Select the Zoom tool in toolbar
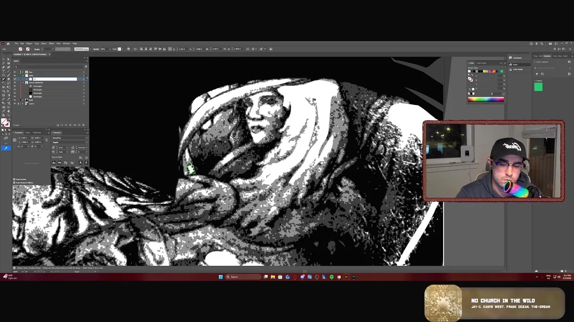This screenshot has height=322, width=574. [x=9, y=115]
